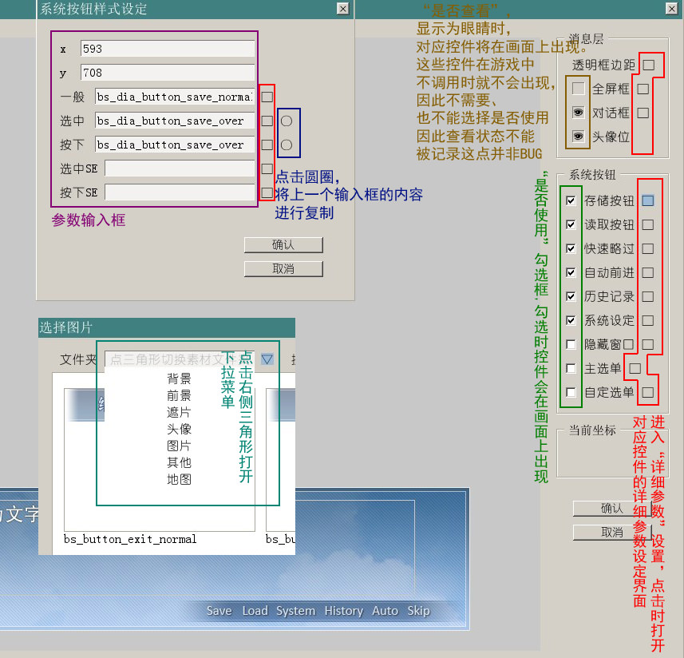Click the Auto button in game preview
Screen dimensions: 684x658
pos(385,610)
